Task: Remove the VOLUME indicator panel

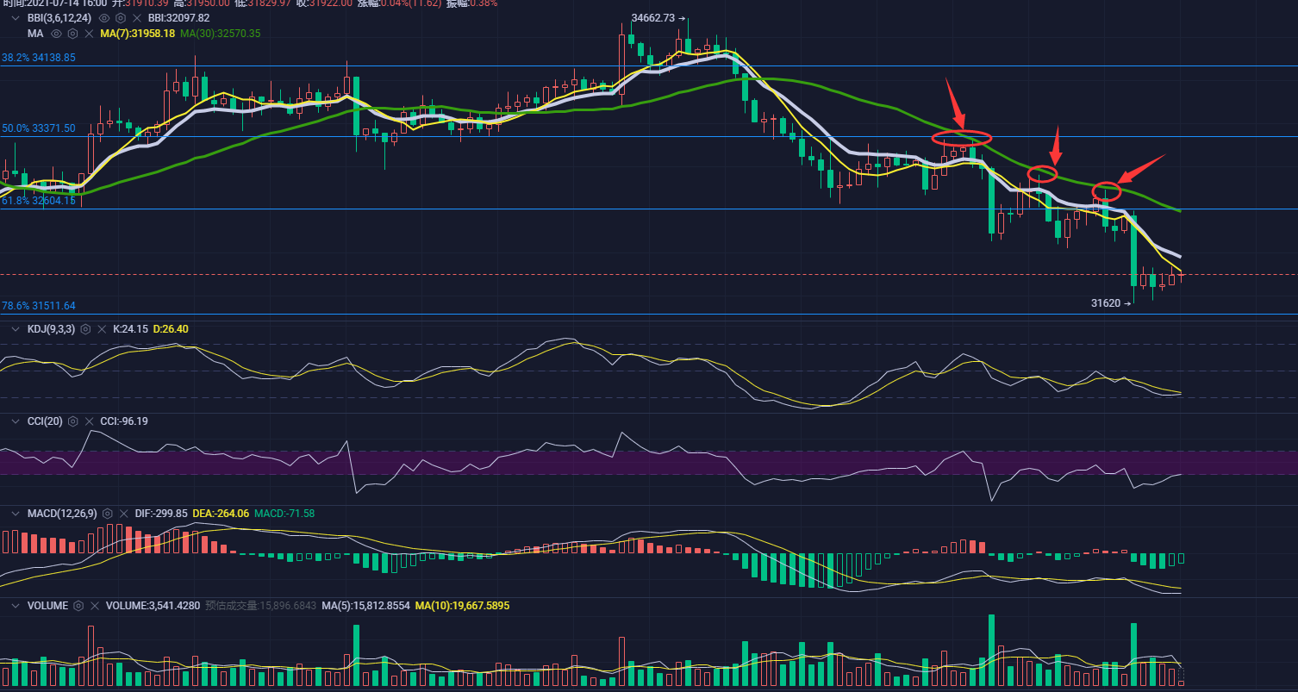Action: [x=94, y=606]
